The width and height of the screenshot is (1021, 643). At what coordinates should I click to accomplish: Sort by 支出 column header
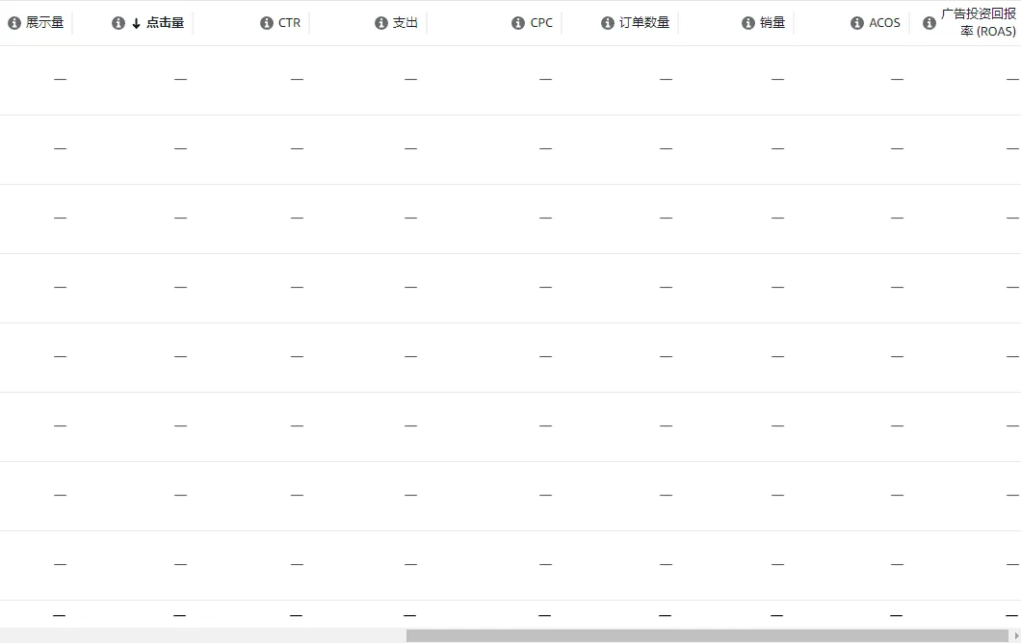(405, 23)
